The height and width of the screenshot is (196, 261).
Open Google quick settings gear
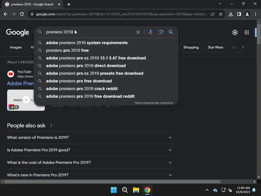click(235, 32)
